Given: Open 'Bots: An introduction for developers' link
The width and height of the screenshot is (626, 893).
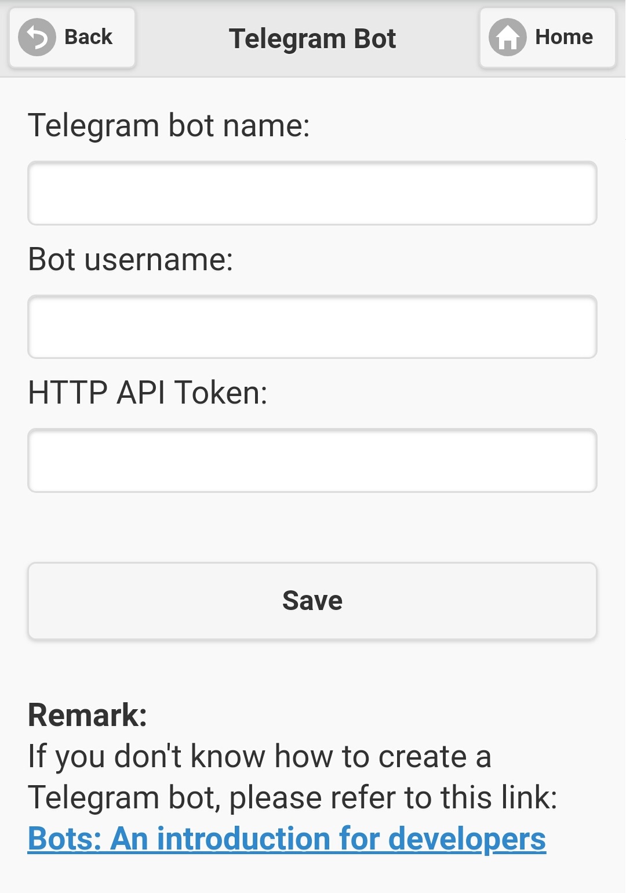Looking at the screenshot, I should point(286,838).
